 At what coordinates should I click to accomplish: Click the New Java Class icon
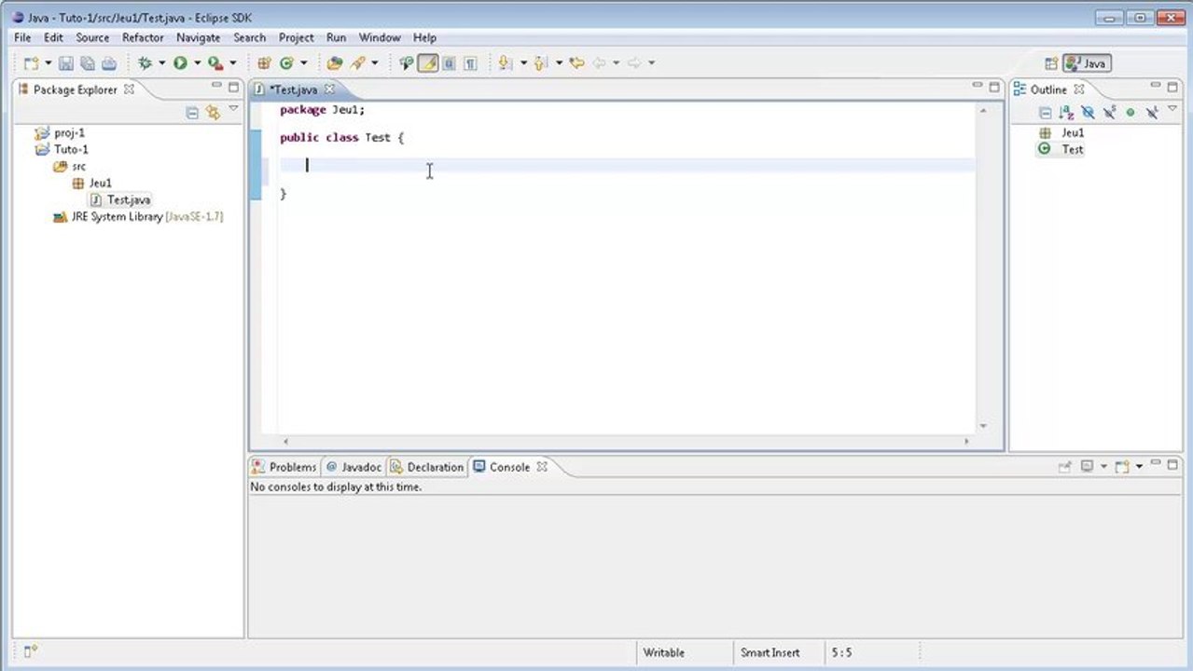click(286, 63)
